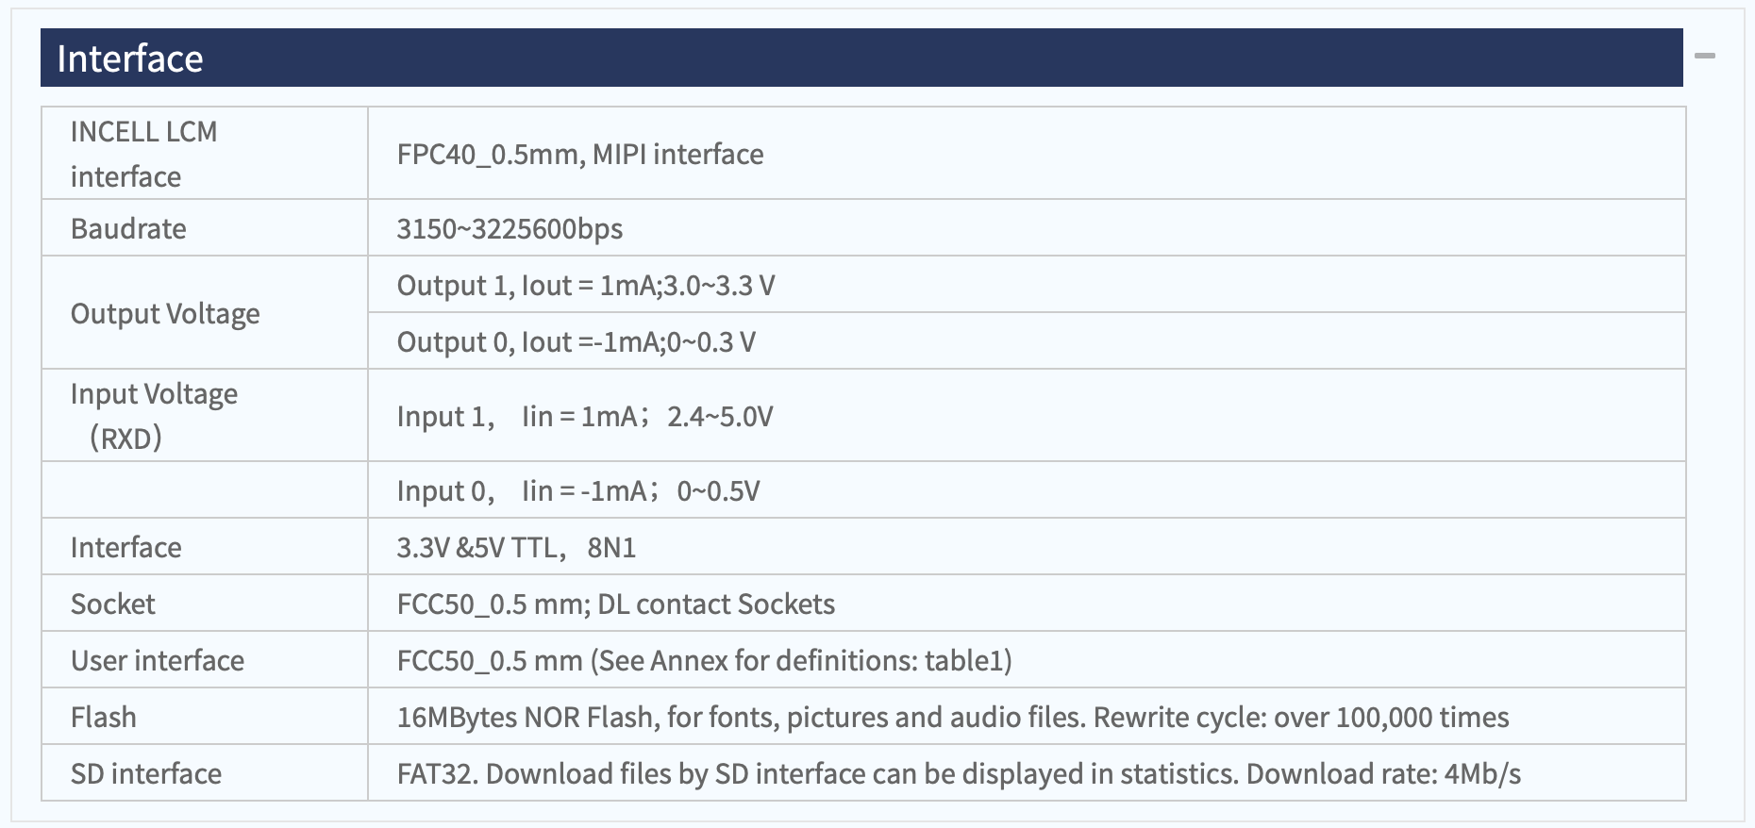Click the Input 0 0~0.5V value
This screenshot has height=828, width=1755.
[578, 490]
